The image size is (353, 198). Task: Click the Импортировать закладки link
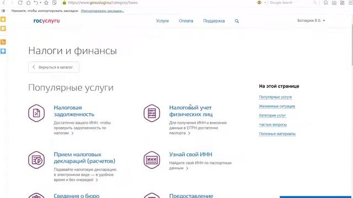103,11
